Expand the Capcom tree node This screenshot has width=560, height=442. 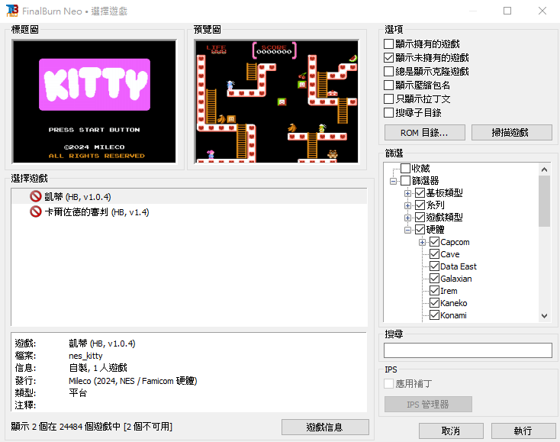pos(422,242)
